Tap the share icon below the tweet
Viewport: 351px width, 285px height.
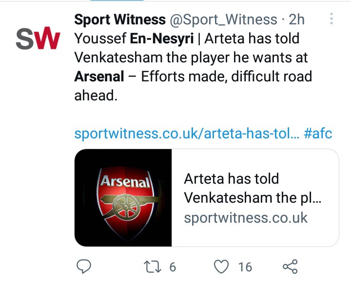(290, 266)
